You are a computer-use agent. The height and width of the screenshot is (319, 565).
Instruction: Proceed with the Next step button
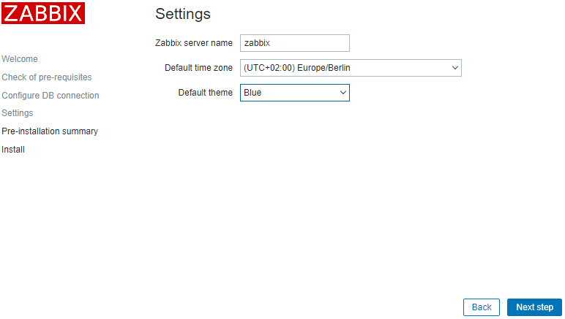click(x=534, y=307)
